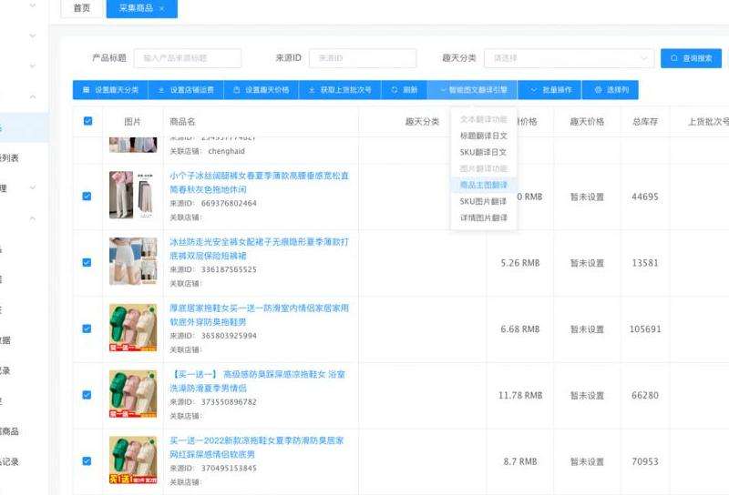Click the 查询搜索 search button
This screenshot has height=495, width=729.
click(691, 58)
